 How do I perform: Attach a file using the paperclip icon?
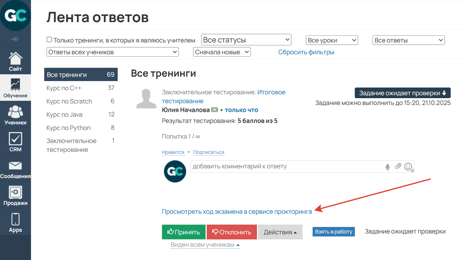(398, 166)
